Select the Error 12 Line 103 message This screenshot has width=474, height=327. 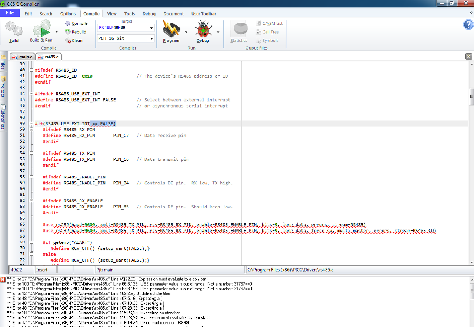[89, 294]
